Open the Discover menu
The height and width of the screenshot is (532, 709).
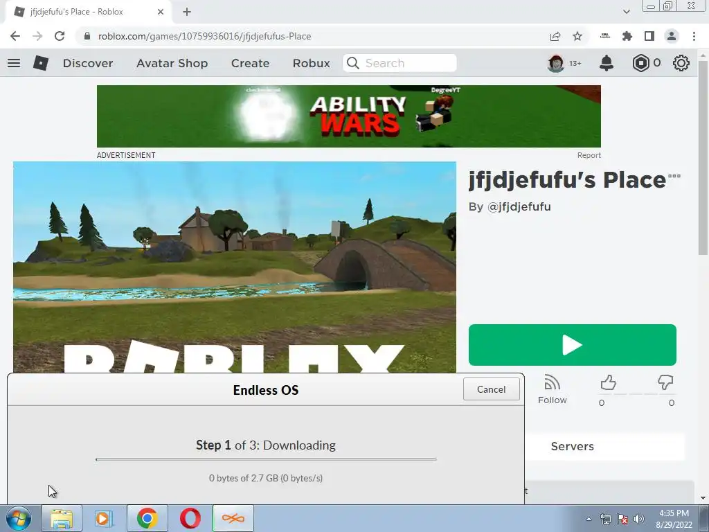(x=88, y=63)
